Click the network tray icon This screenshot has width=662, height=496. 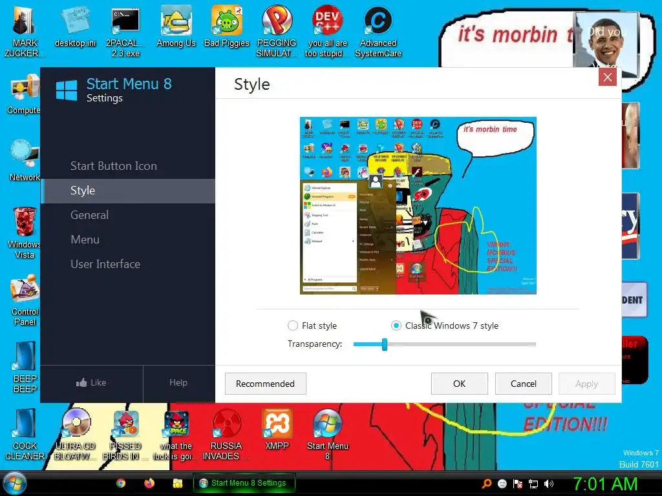533,484
